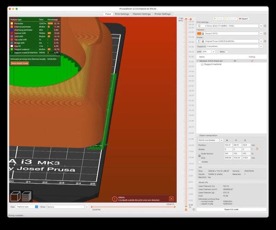Open Print settings preset edit gear
Image resolution: width=276 pixels, height=230 pixels.
click(x=265, y=26)
